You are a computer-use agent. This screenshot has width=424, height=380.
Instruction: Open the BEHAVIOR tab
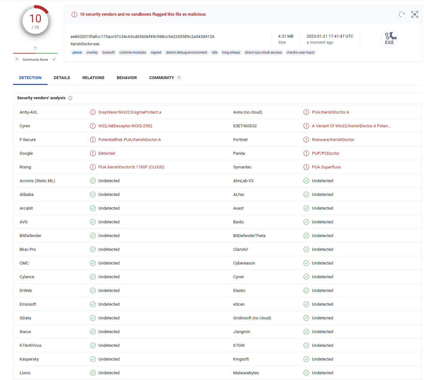[x=127, y=78]
